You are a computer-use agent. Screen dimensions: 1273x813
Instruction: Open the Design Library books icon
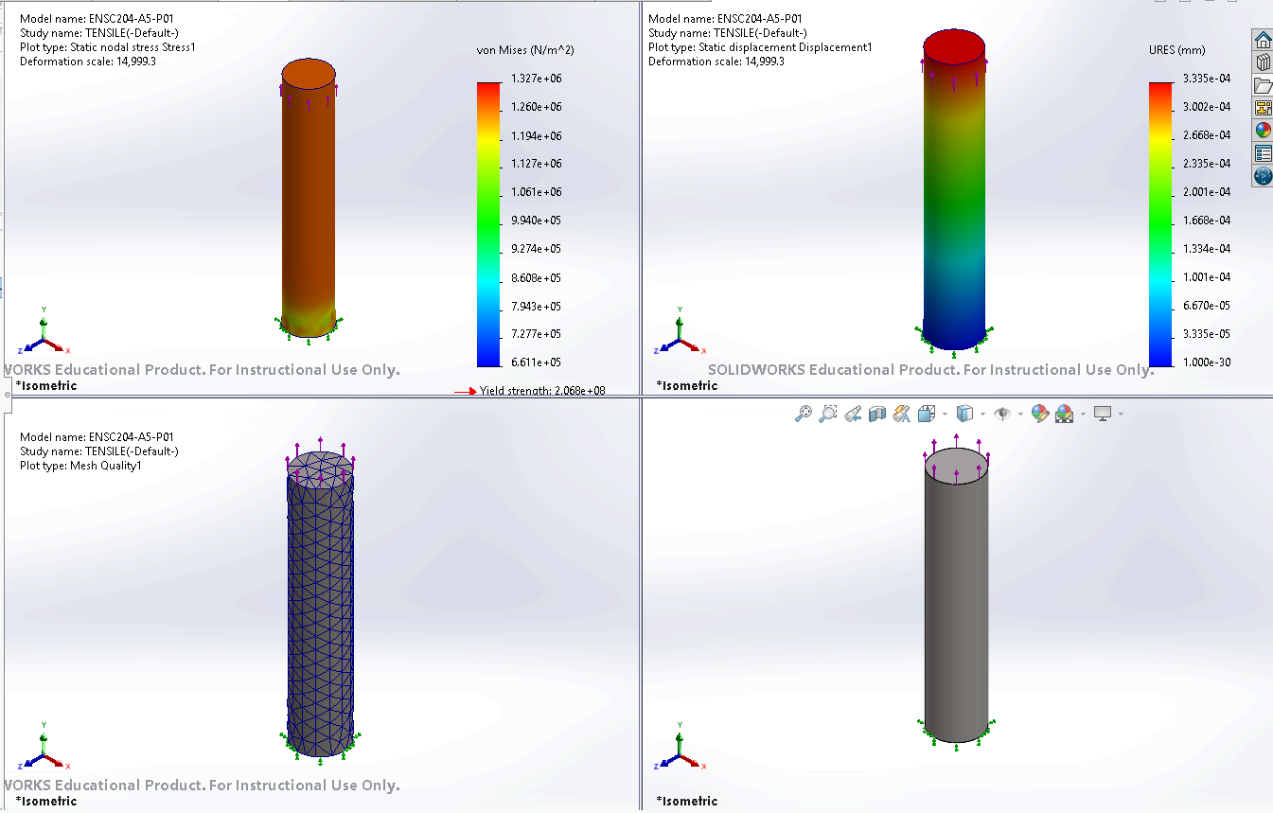[x=1263, y=62]
